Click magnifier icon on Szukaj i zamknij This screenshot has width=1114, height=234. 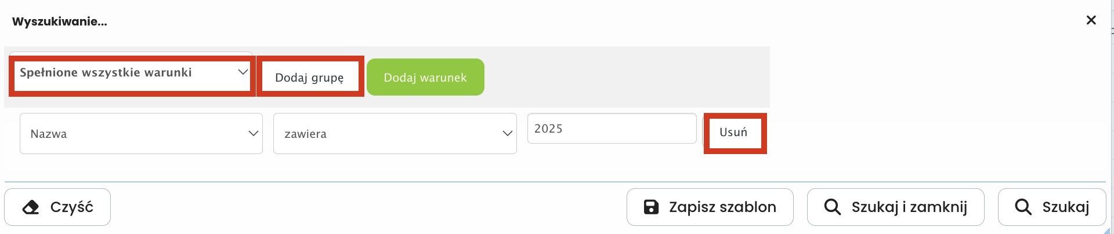pyautogui.click(x=833, y=207)
